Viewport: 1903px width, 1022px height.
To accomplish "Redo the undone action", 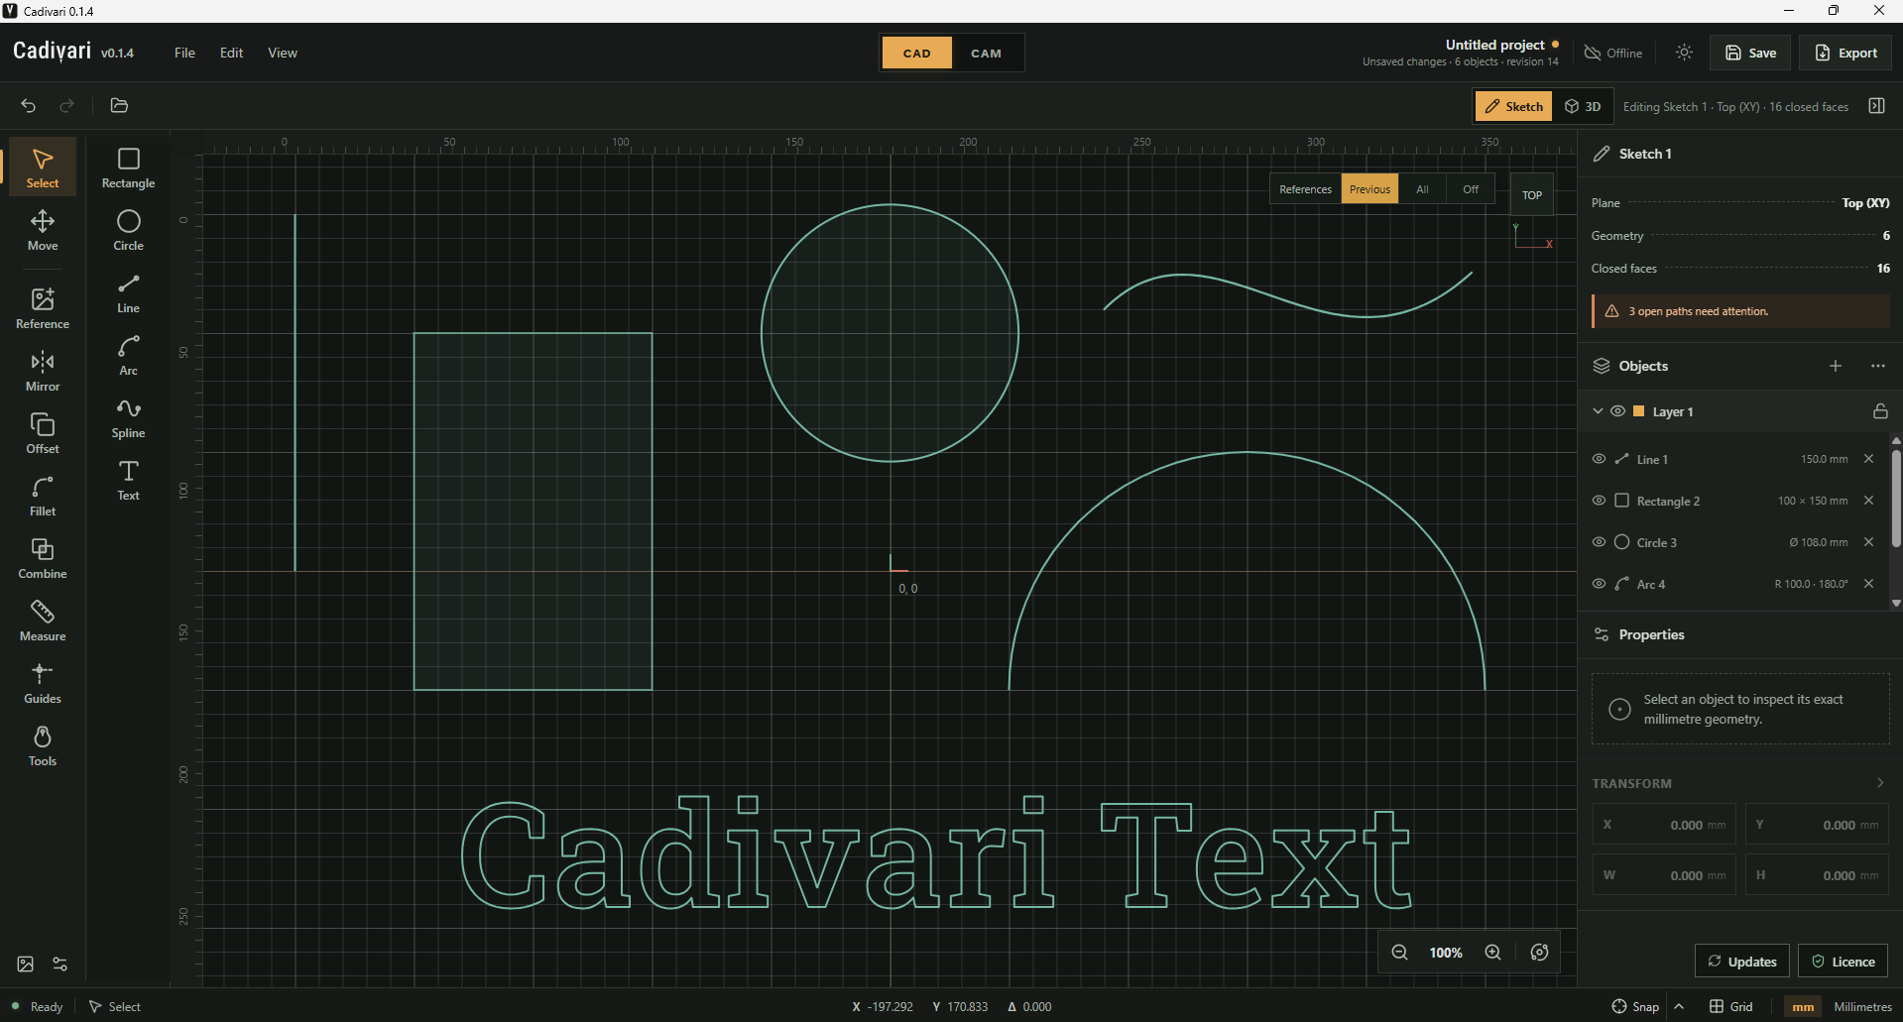I will click(x=66, y=105).
